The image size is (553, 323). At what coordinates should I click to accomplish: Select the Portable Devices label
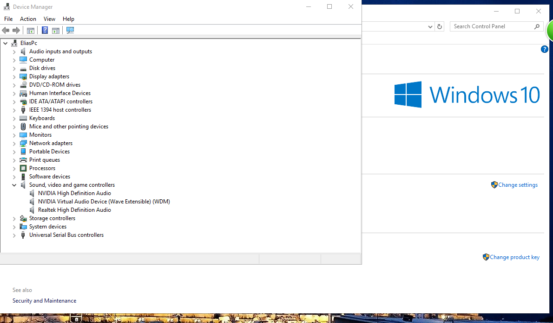click(49, 152)
